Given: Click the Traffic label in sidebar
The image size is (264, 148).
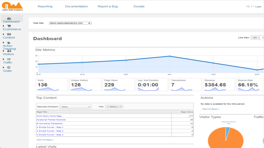Looking at the screenshot, I should coord(7,62).
